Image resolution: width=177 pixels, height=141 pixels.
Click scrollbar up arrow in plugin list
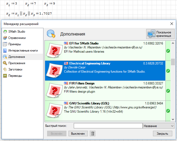tap(173, 43)
